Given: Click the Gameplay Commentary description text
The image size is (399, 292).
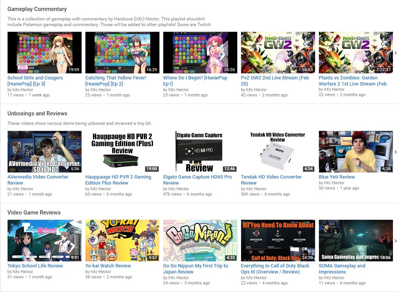Looking at the screenshot, I should pyautogui.click(x=109, y=22).
